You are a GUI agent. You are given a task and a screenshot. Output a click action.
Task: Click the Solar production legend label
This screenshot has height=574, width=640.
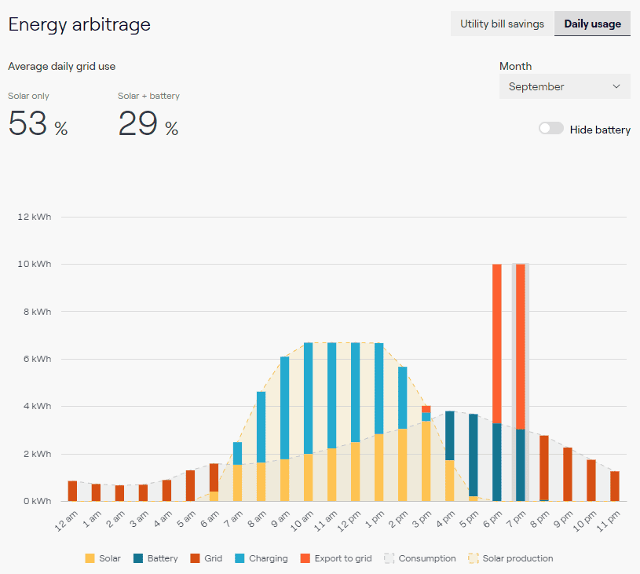pyautogui.click(x=517, y=558)
